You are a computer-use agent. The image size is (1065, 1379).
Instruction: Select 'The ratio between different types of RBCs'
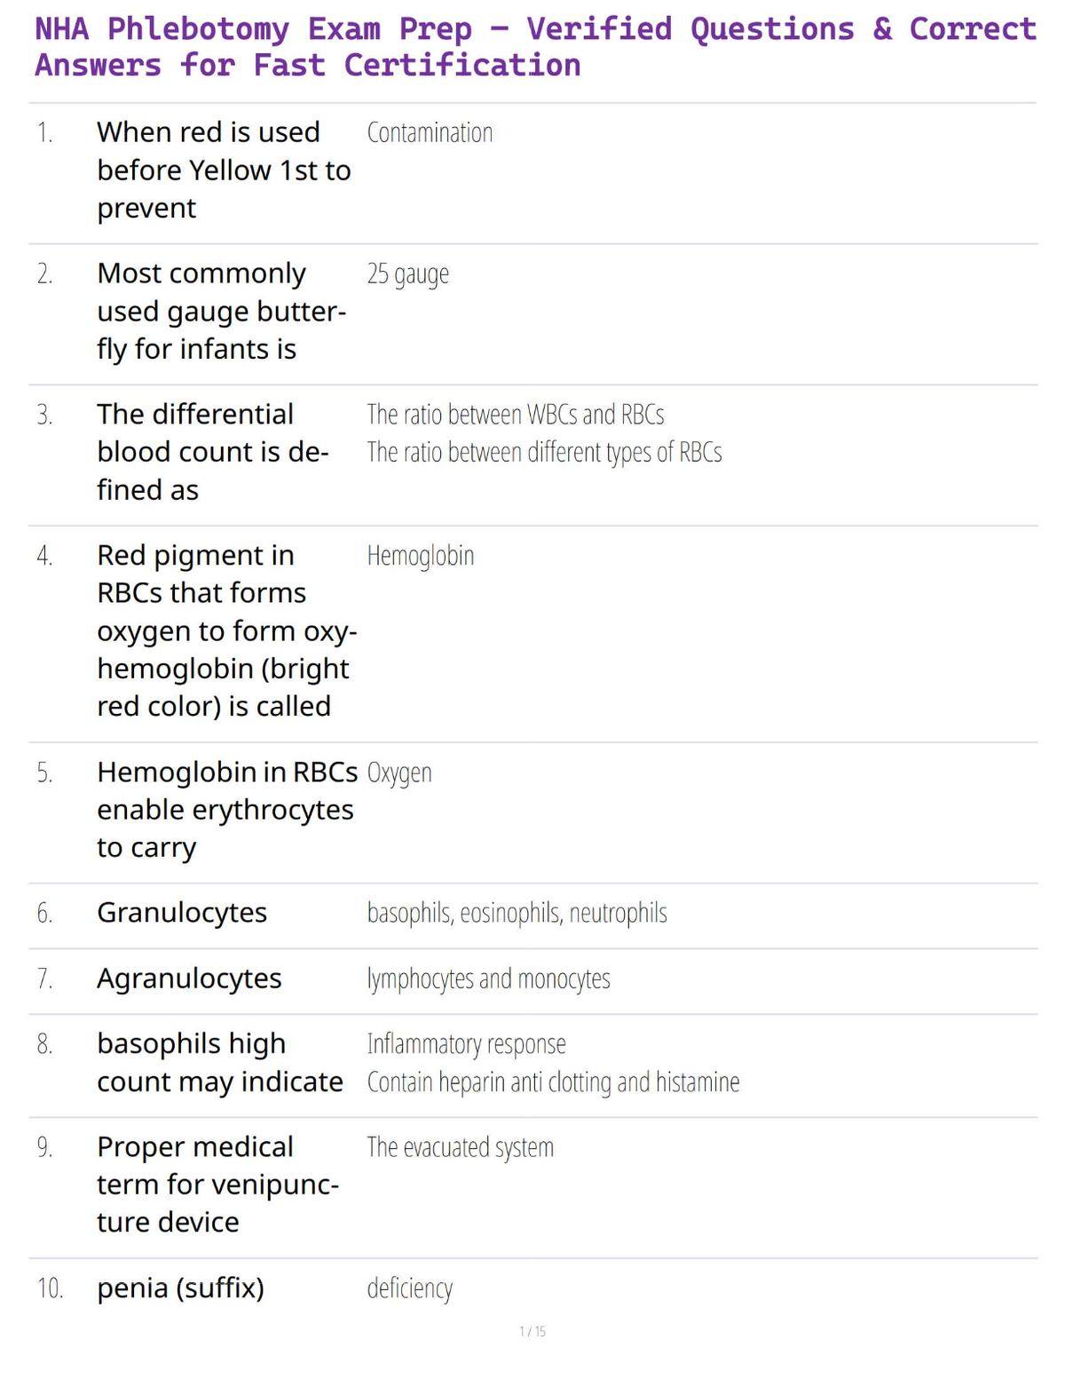[544, 453]
